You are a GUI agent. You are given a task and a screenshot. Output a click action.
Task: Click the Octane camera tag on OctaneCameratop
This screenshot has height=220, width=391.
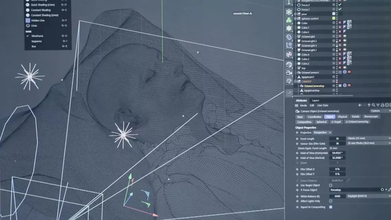click(349, 85)
